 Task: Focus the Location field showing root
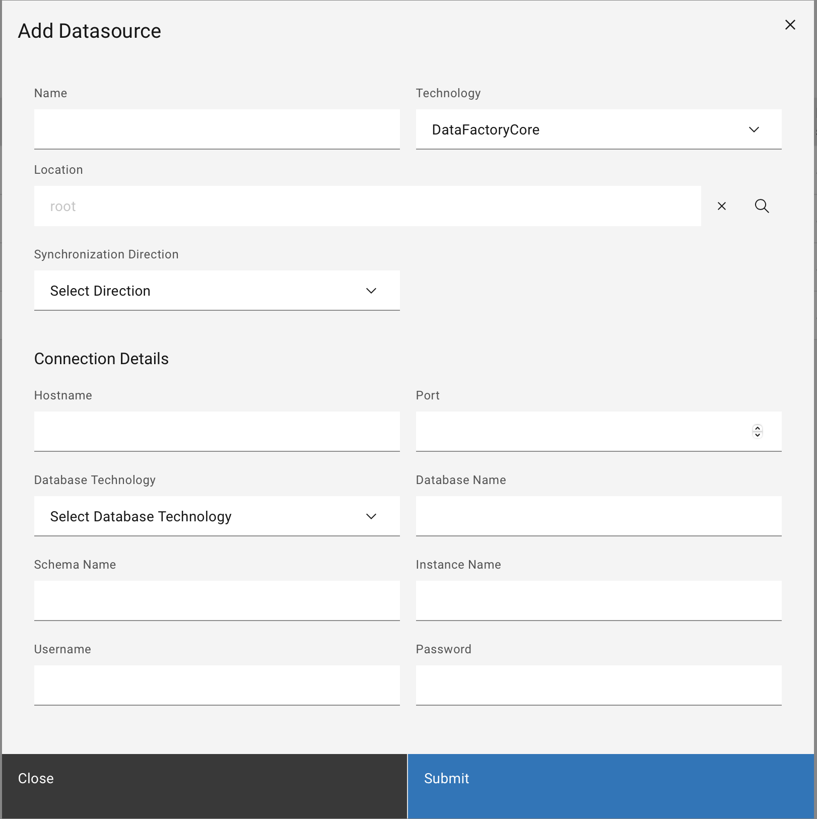[x=367, y=206]
